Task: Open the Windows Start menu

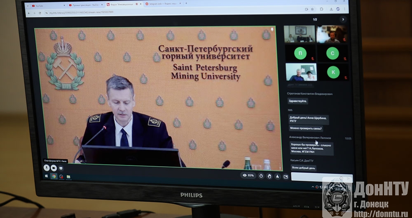Action: click(47, 176)
